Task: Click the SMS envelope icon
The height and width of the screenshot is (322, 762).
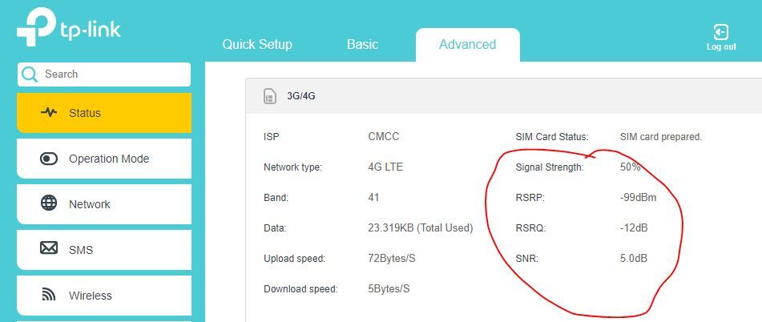Action: (49, 249)
